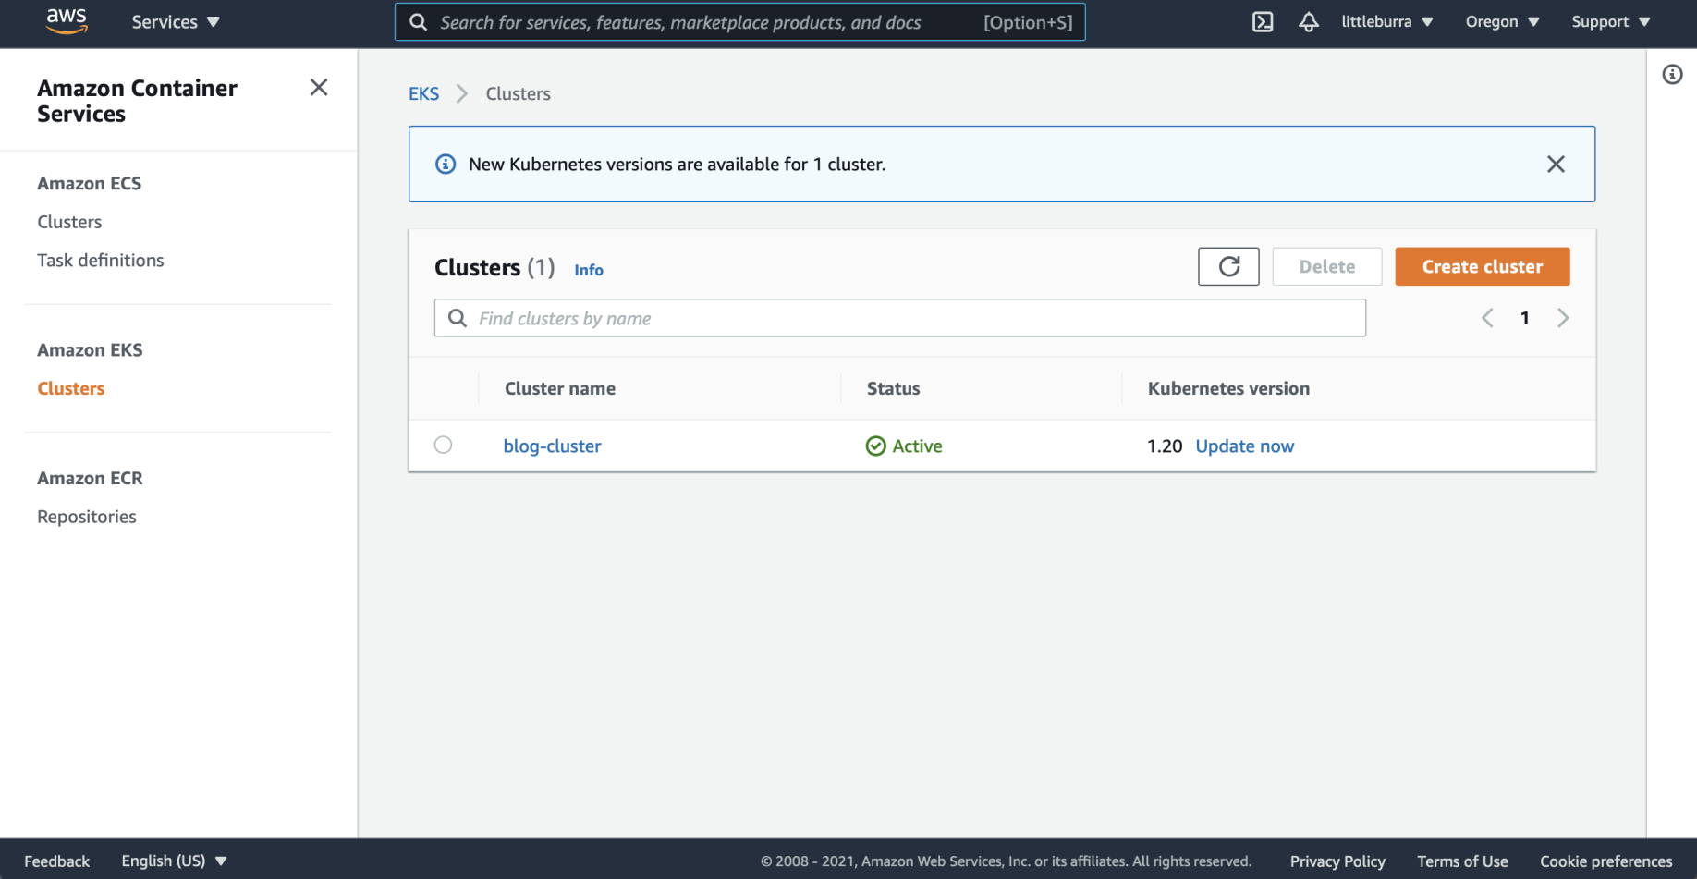
Task: Refresh the clusters list
Action: (x=1228, y=266)
